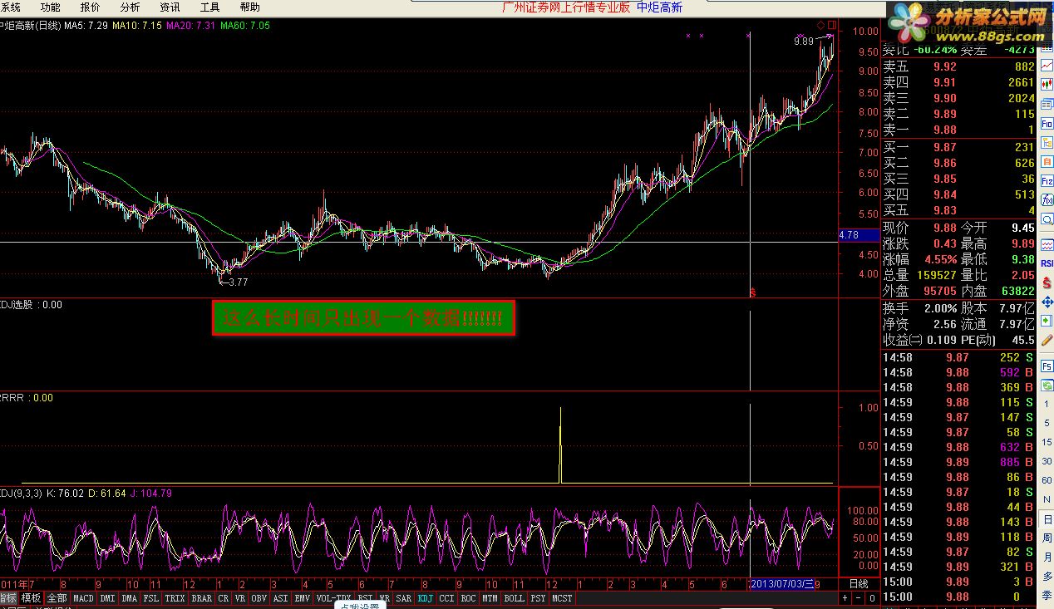Open the 工具 menu
This screenshot has height=609, width=1054.
209,7
